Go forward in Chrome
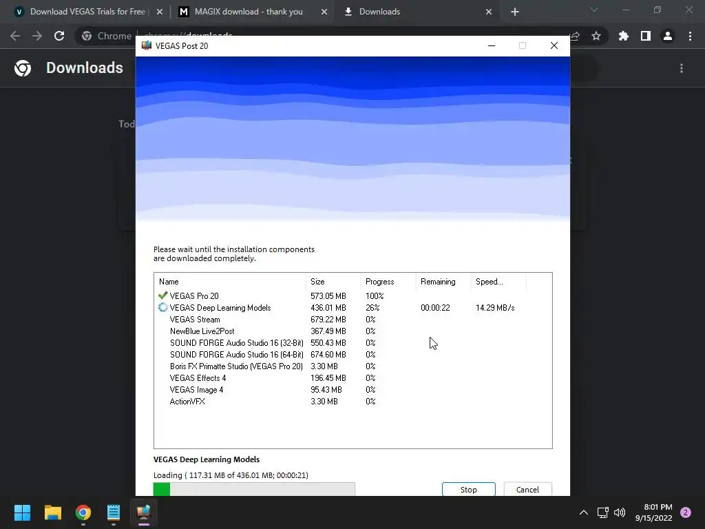Image resolution: width=705 pixels, height=529 pixels. 37,36
